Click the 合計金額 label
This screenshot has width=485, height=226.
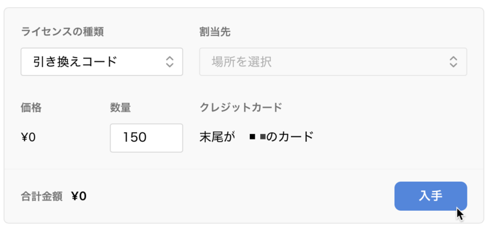(x=42, y=196)
